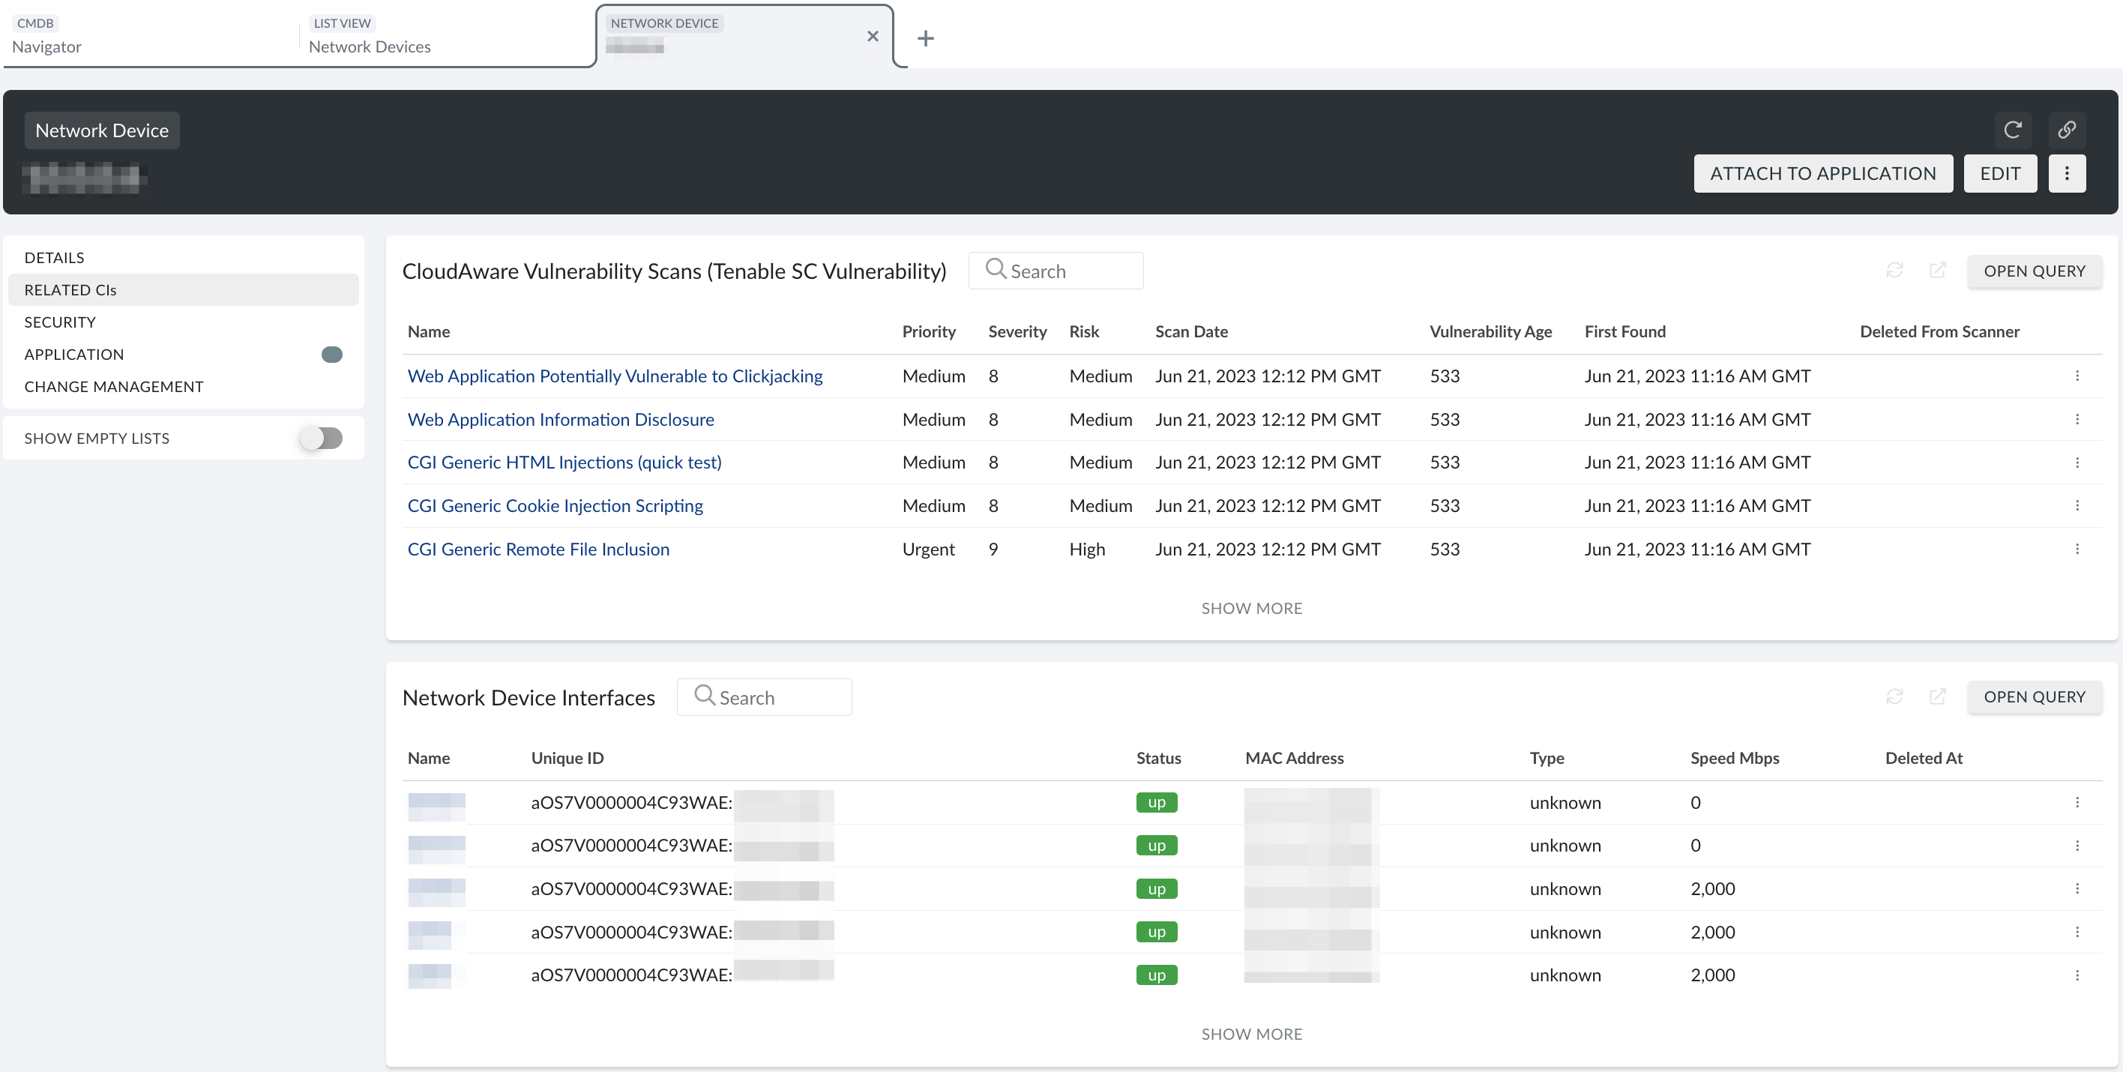2123x1072 pixels.
Task: Open the Web Application Information Disclosure vulnerability
Action: pyautogui.click(x=561, y=419)
